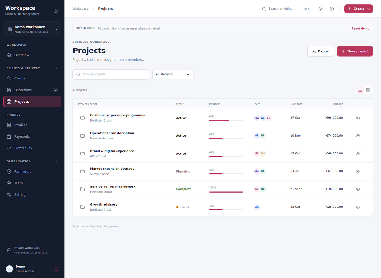This screenshot has width=381, height=278.
Task: Click Reset demo link
Action: pyautogui.click(x=360, y=28)
